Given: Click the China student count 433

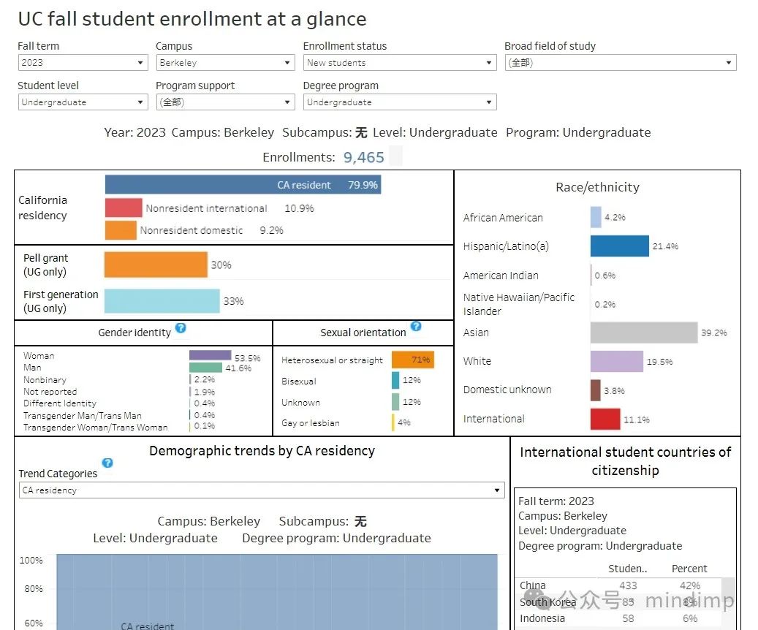Looking at the screenshot, I should (628, 585).
